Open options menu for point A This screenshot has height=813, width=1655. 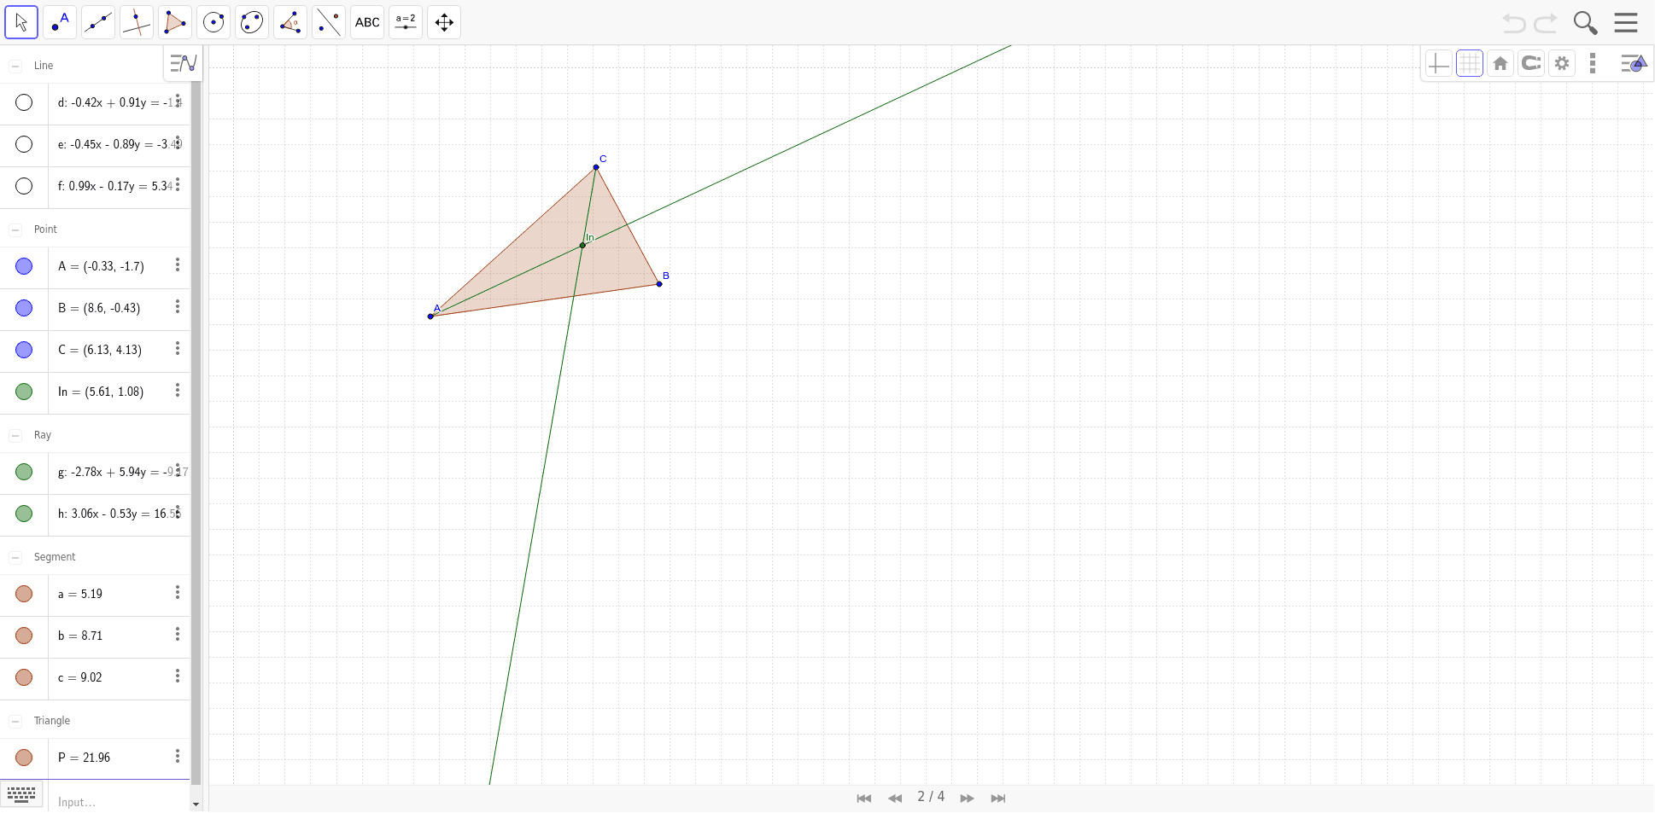point(178,264)
